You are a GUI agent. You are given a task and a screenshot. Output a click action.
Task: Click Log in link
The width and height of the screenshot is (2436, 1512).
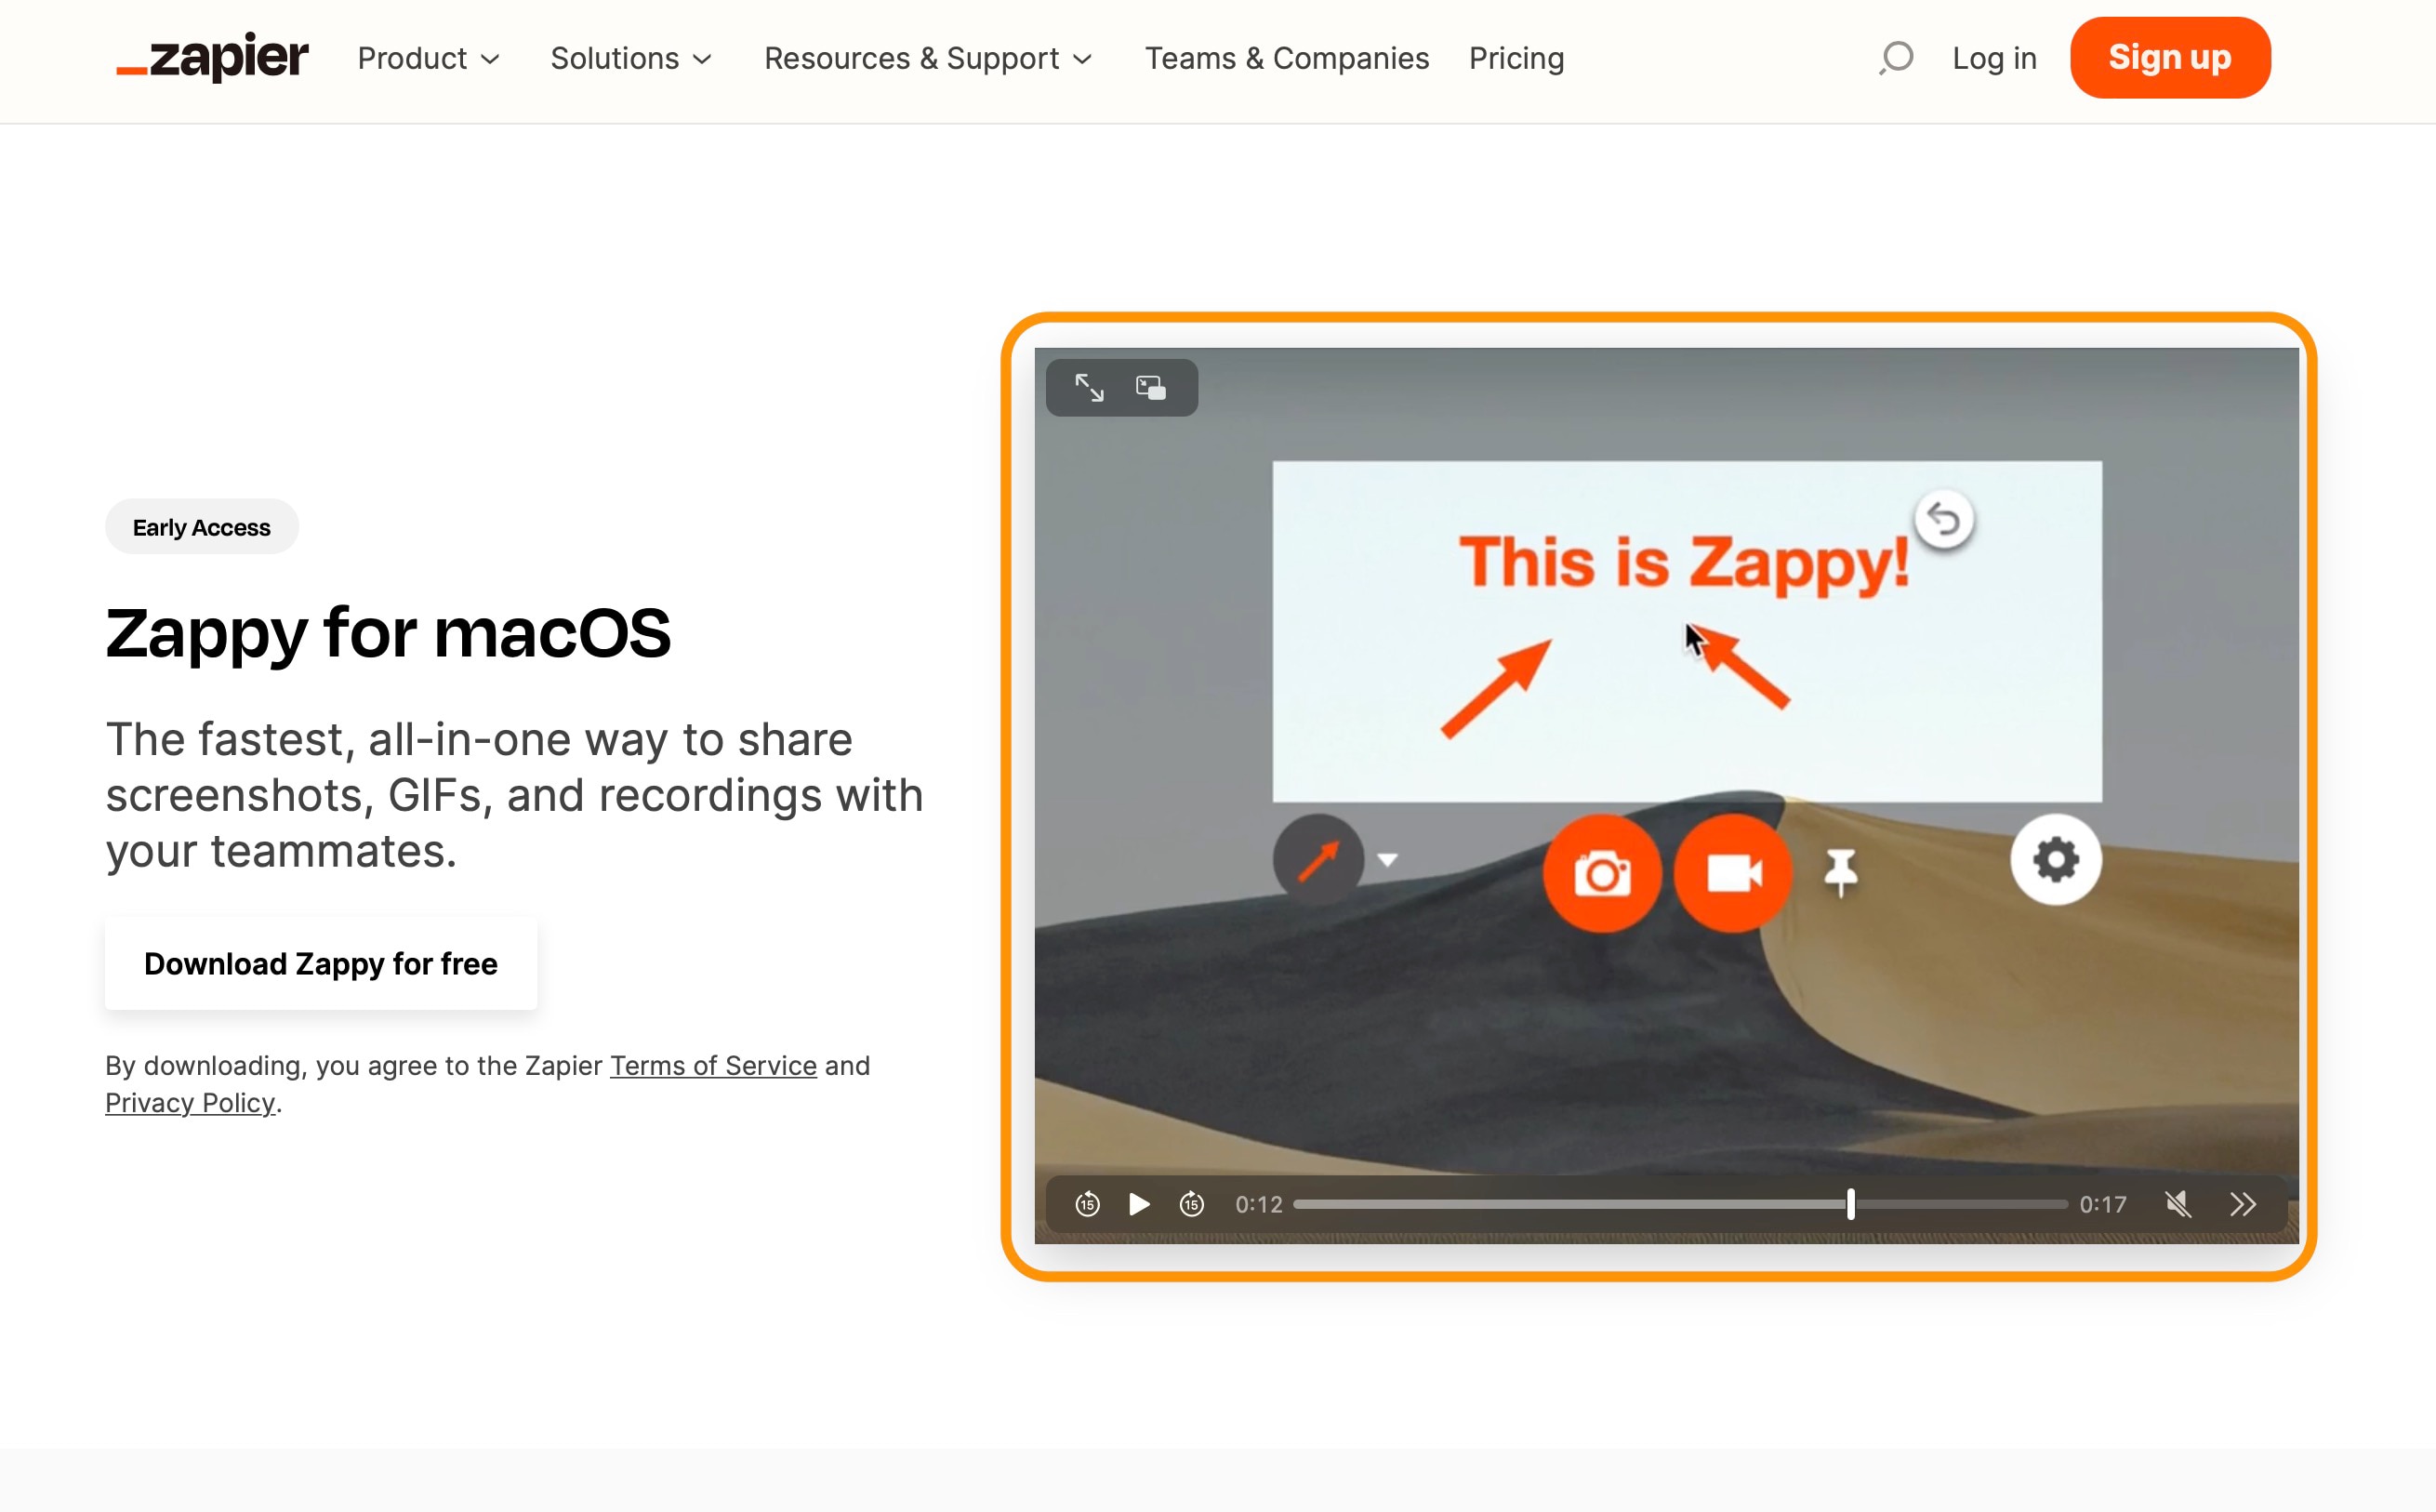point(1994,58)
